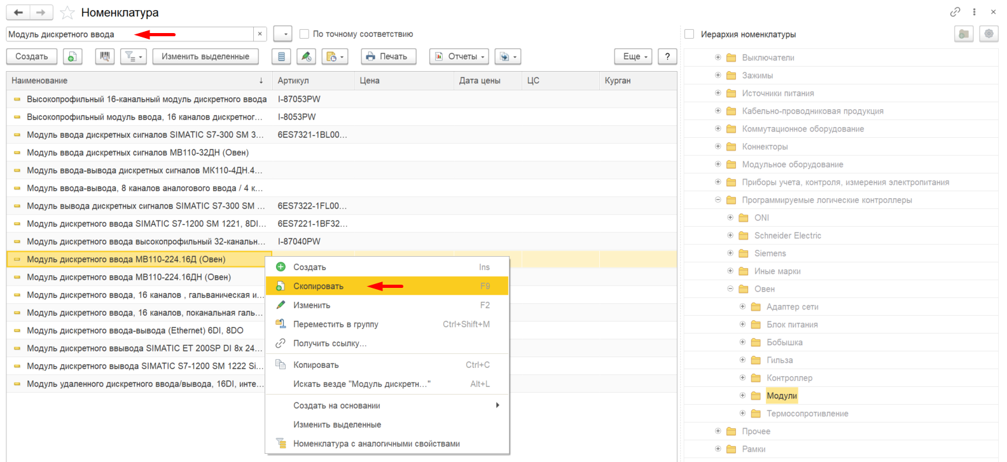Image resolution: width=1007 pixels, height=462 pixels.
Task: Enable По точному соответствию checkbox
Action: (x=304, y=34)
